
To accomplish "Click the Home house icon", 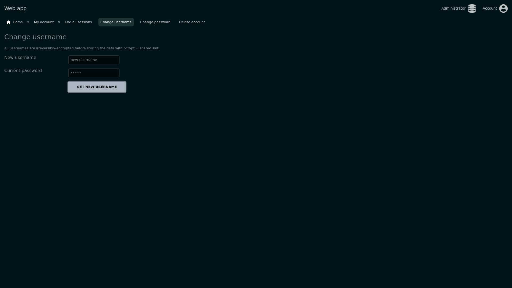I will tap(9, 22).
